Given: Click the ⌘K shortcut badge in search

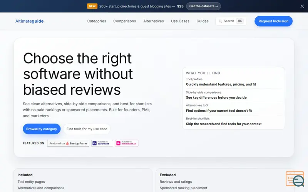Looking at the screenshot, I should pos(239,21).
